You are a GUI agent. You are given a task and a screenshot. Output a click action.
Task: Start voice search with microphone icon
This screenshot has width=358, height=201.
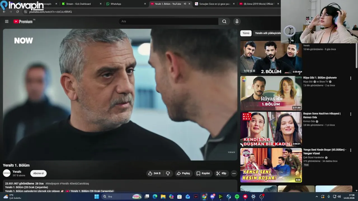pyautogui.click(x=237, y=21)
